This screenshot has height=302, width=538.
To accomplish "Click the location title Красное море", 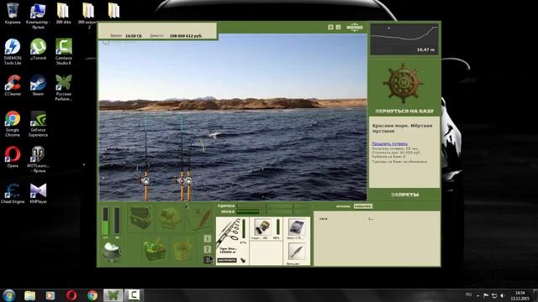I will 402,128.
